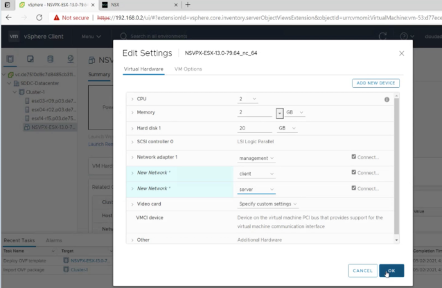442x288 pixels.
Task: Click the global search magnifier icon
Action: point(123,37)
